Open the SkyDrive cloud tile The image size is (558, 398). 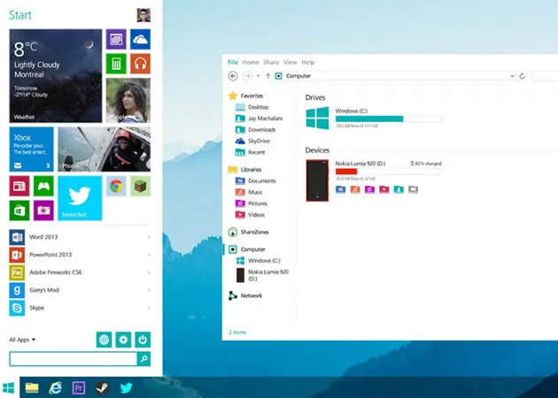point(140,39)
